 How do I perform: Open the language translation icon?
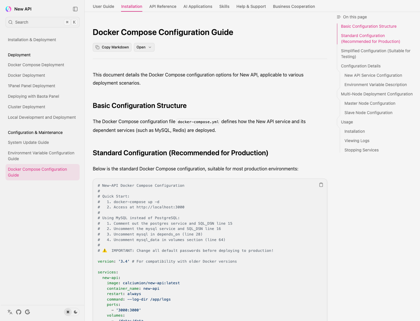[x=10, y=312]
